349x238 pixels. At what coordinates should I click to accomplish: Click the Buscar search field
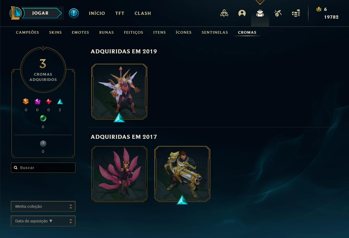[43, 168]
